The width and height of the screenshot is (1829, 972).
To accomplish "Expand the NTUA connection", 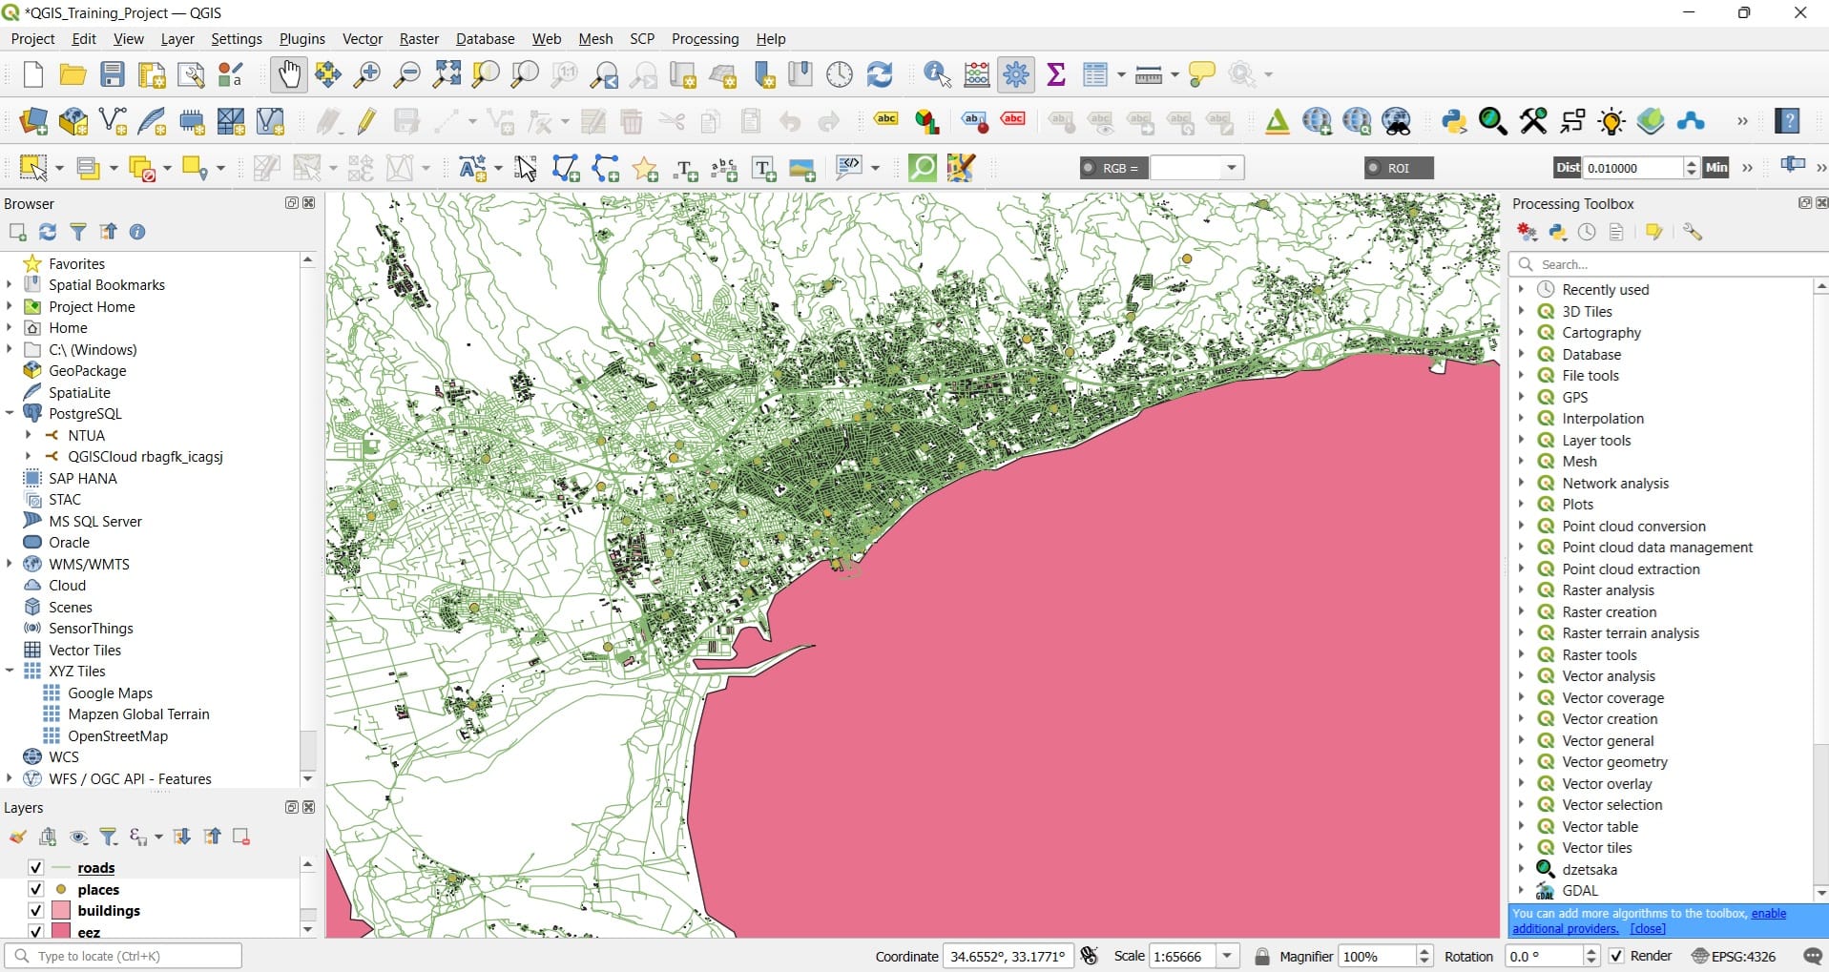I will click(x=29, y=435).
